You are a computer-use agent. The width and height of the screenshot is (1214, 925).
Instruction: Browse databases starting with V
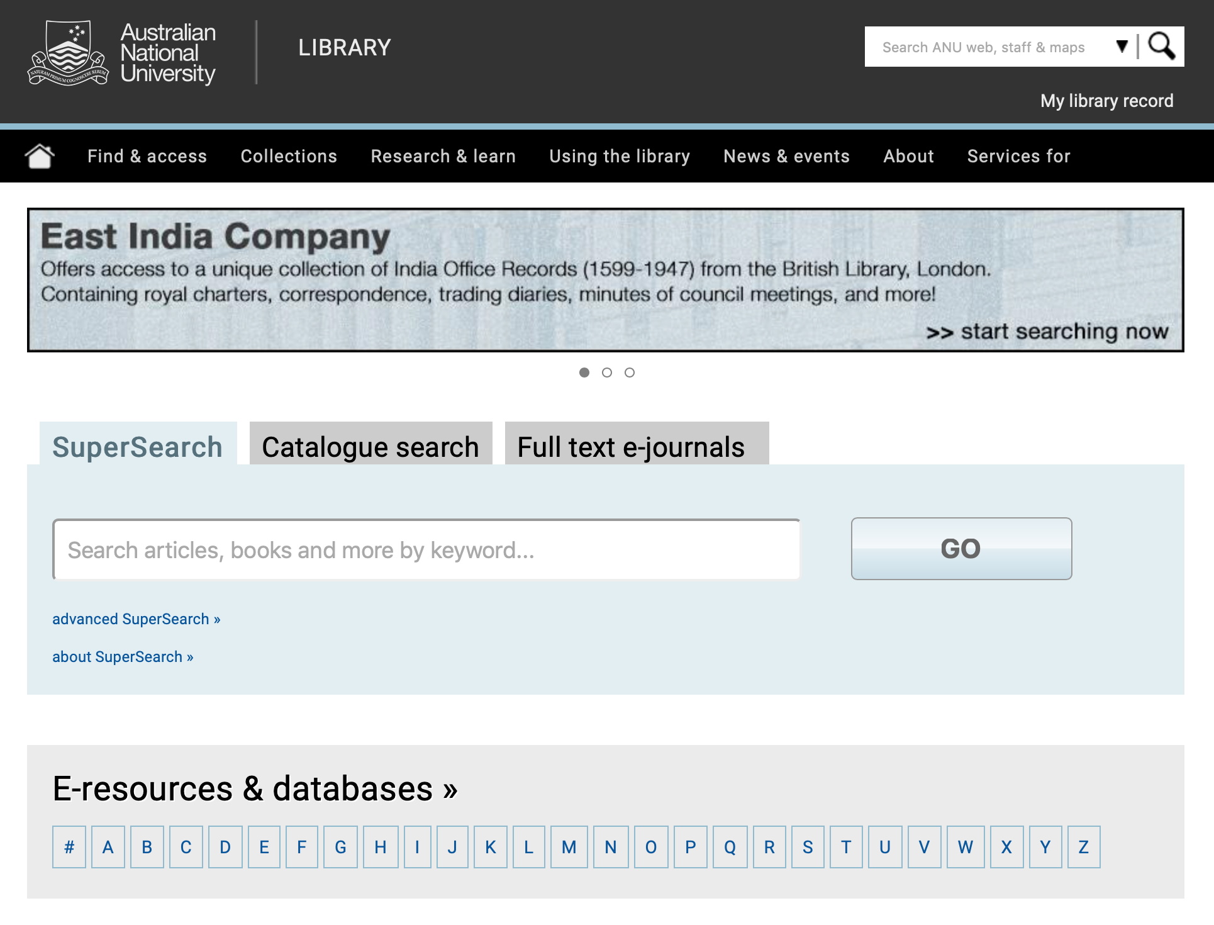(925, 847)
